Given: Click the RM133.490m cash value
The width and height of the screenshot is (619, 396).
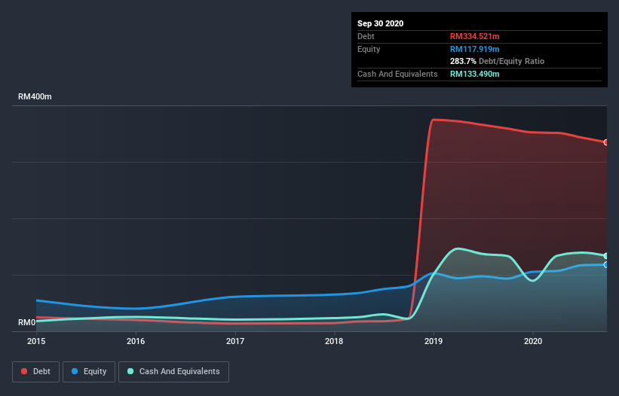Looking at the screenshot, I should (x=474, y=74).
